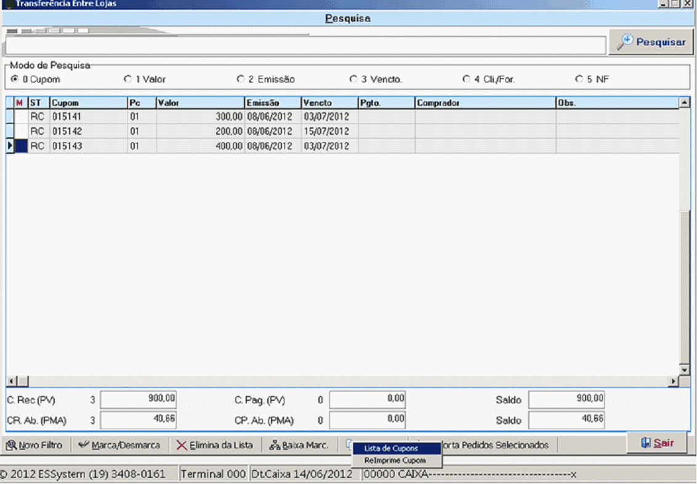Viewport: 697px width, 484px height.
Task: Choose 'ReImprime Cupom' from popup menu
Action: click(396, 461)
